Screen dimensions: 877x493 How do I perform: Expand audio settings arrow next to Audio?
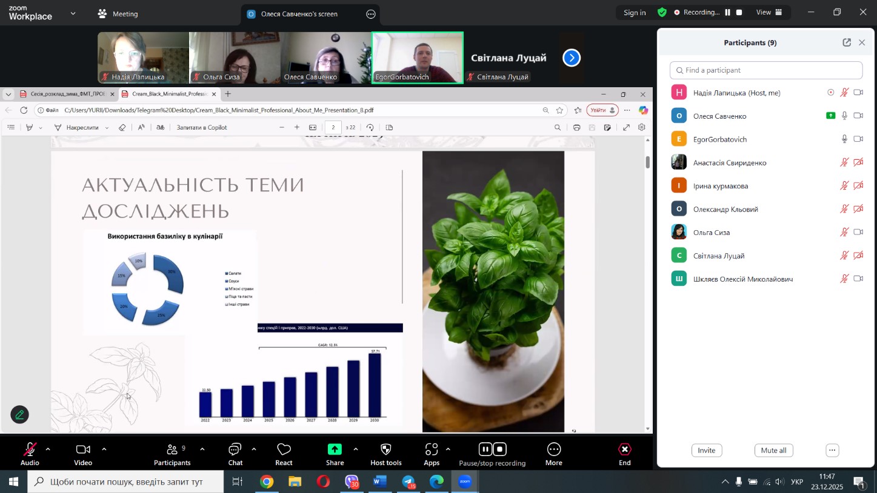coord(48,449)
